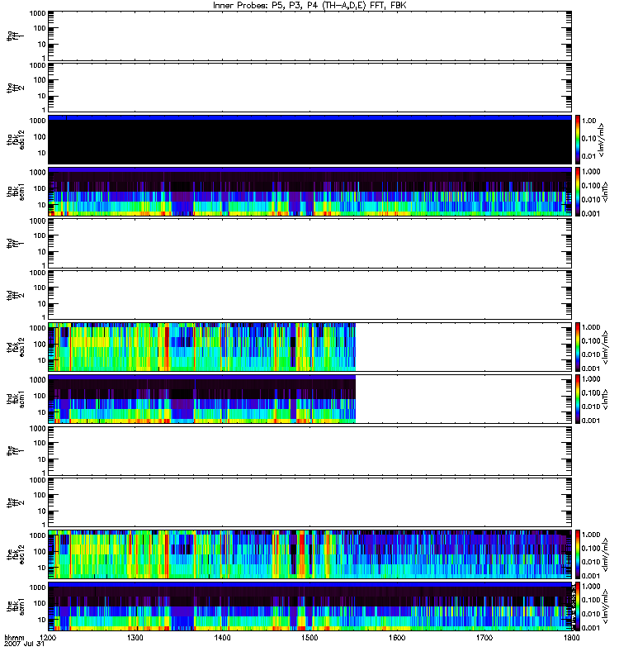Select the tha fbk scm1 spectrogram panel

click(x=310, y=192)
